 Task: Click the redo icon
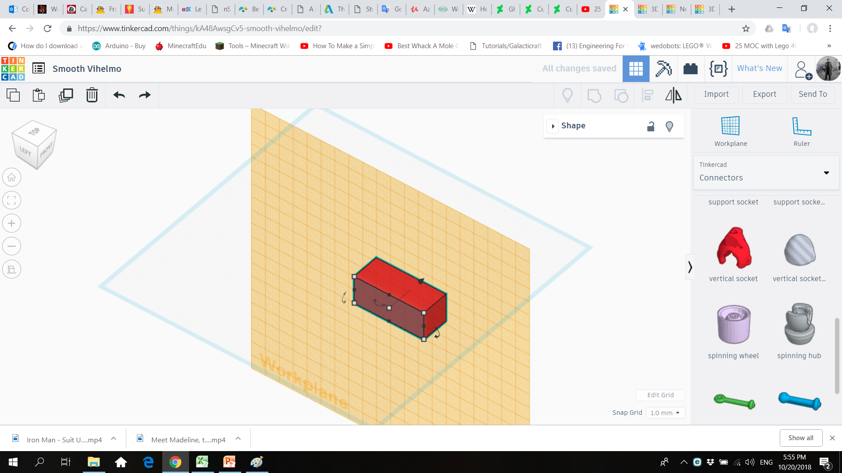(x=145, y=94)
